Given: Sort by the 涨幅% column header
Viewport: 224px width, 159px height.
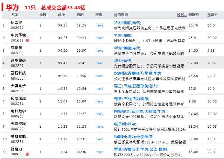Looking at the screenshot, I should click(x=212, y=15).
